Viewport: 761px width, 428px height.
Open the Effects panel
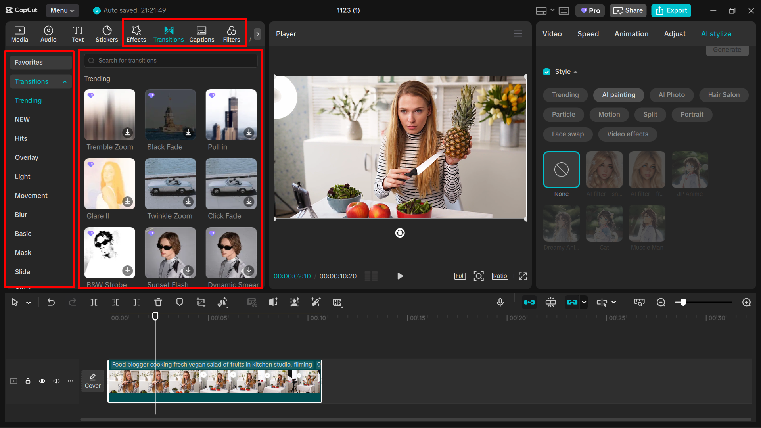[x=136, y=33]
